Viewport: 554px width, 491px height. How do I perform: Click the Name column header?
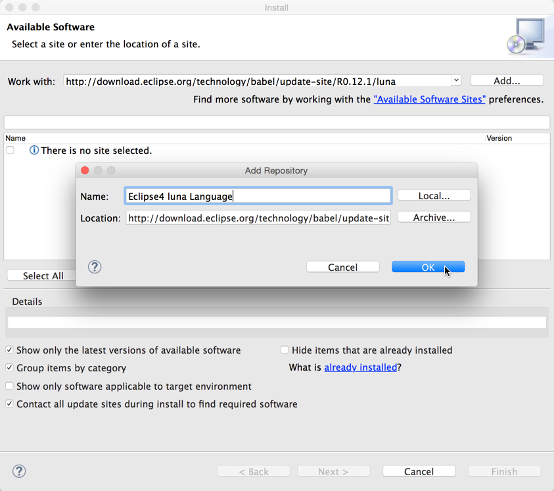coord(16,138)
